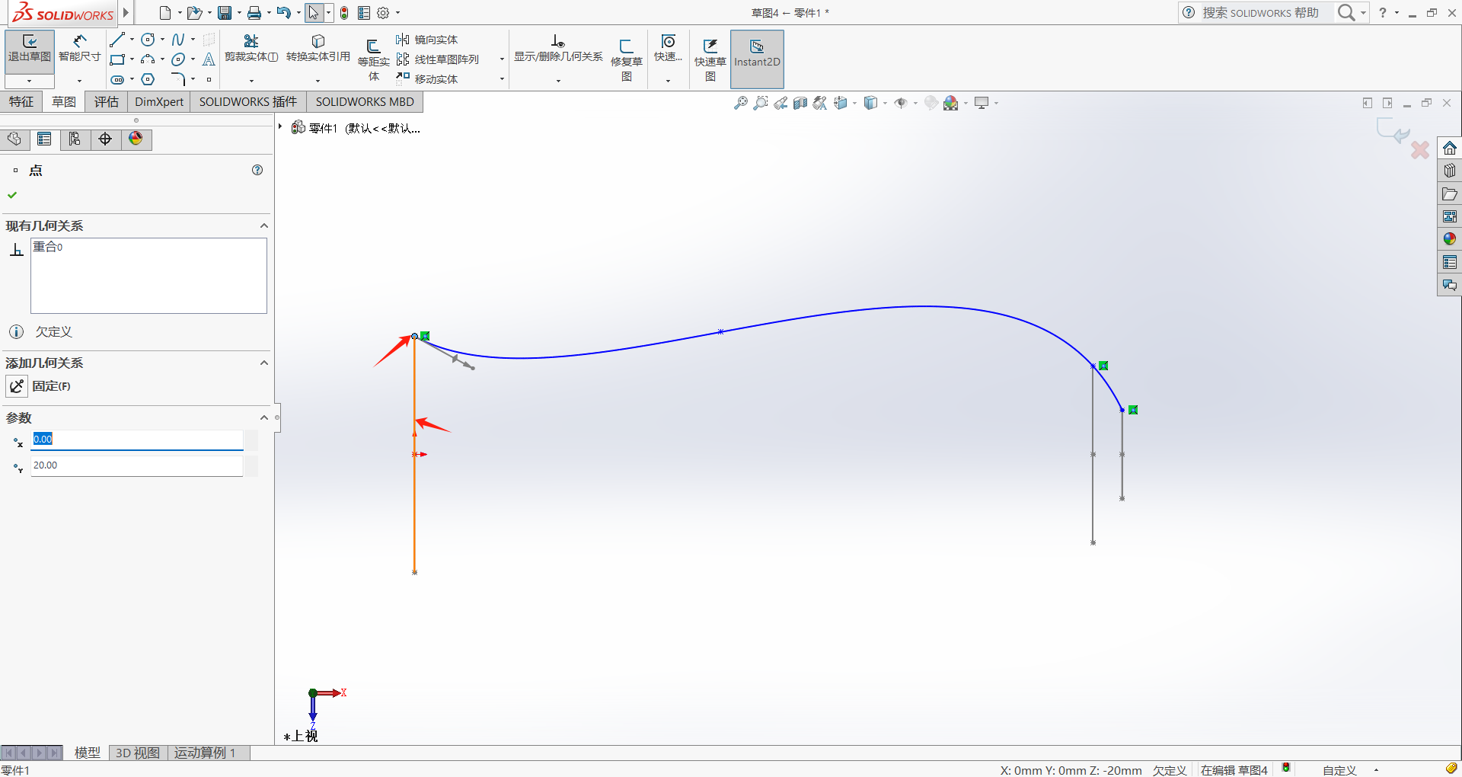Open help for the Point PropertyManager

pos(257,170)
